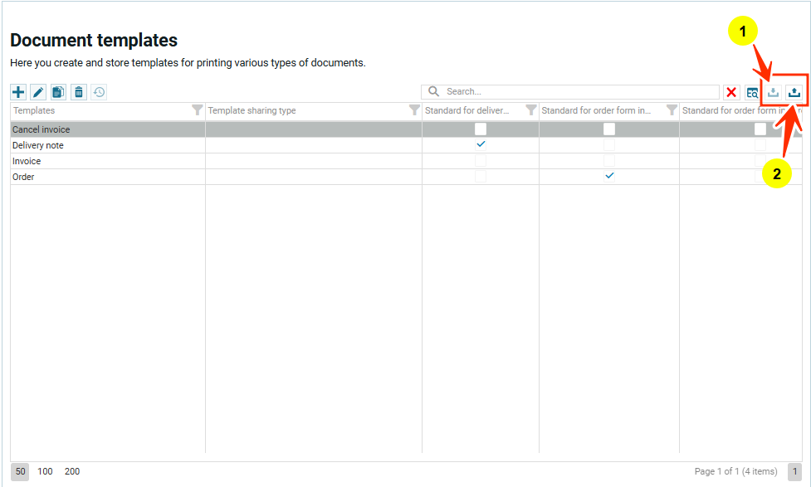Viewport: 811px width, 487px height.
Task: Open the change history clock icon
Action: [99, 92]
